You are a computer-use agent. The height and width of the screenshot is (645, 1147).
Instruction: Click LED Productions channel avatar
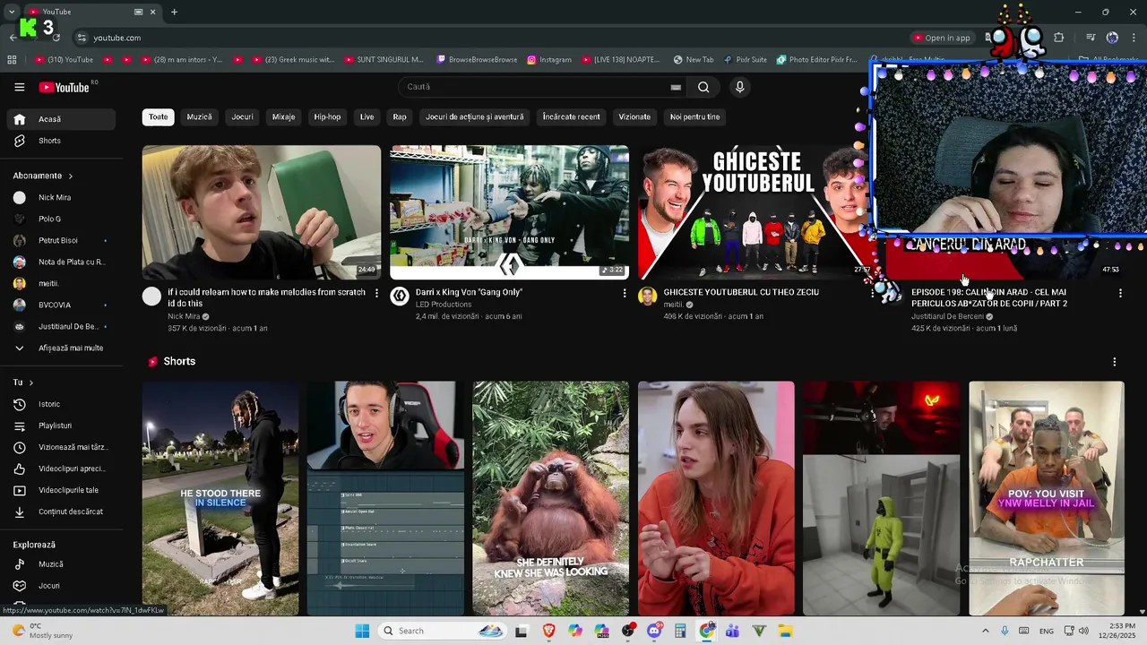[x=400, y=297]
